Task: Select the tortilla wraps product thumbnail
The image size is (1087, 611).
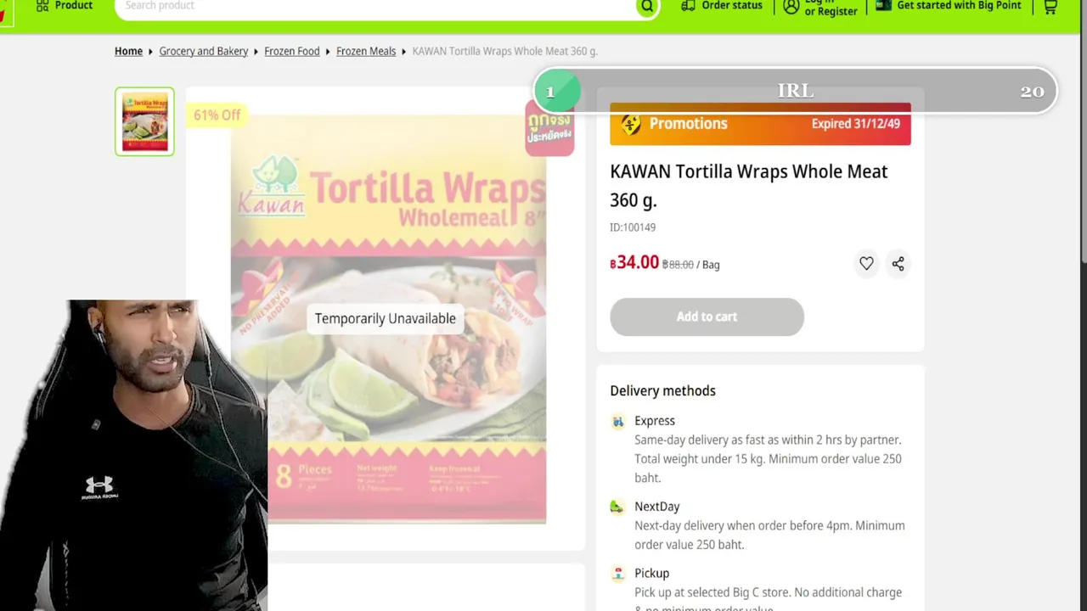Action: 144,121
